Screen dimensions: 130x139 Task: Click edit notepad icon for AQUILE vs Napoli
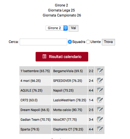click(x=99, y=90)
